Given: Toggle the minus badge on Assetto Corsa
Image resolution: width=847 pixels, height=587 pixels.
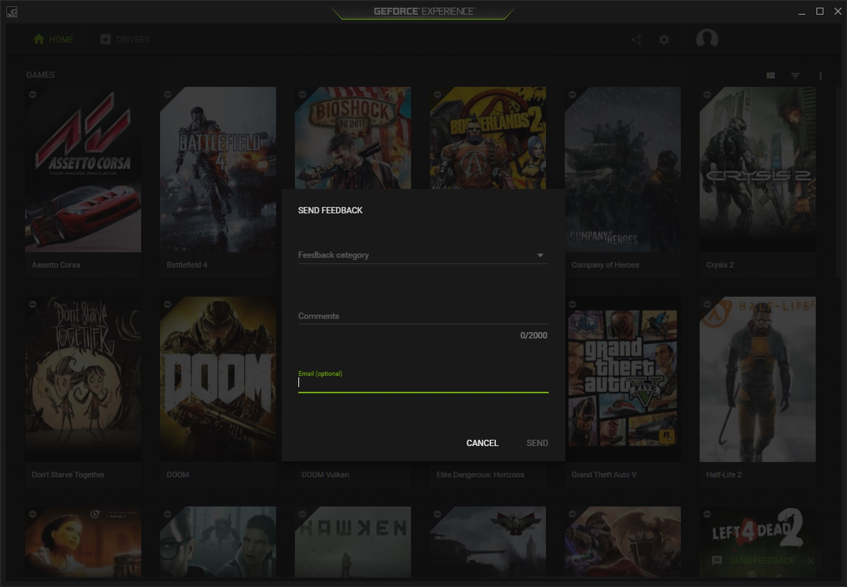Looking at the screenshot, I should pos(33,94).
